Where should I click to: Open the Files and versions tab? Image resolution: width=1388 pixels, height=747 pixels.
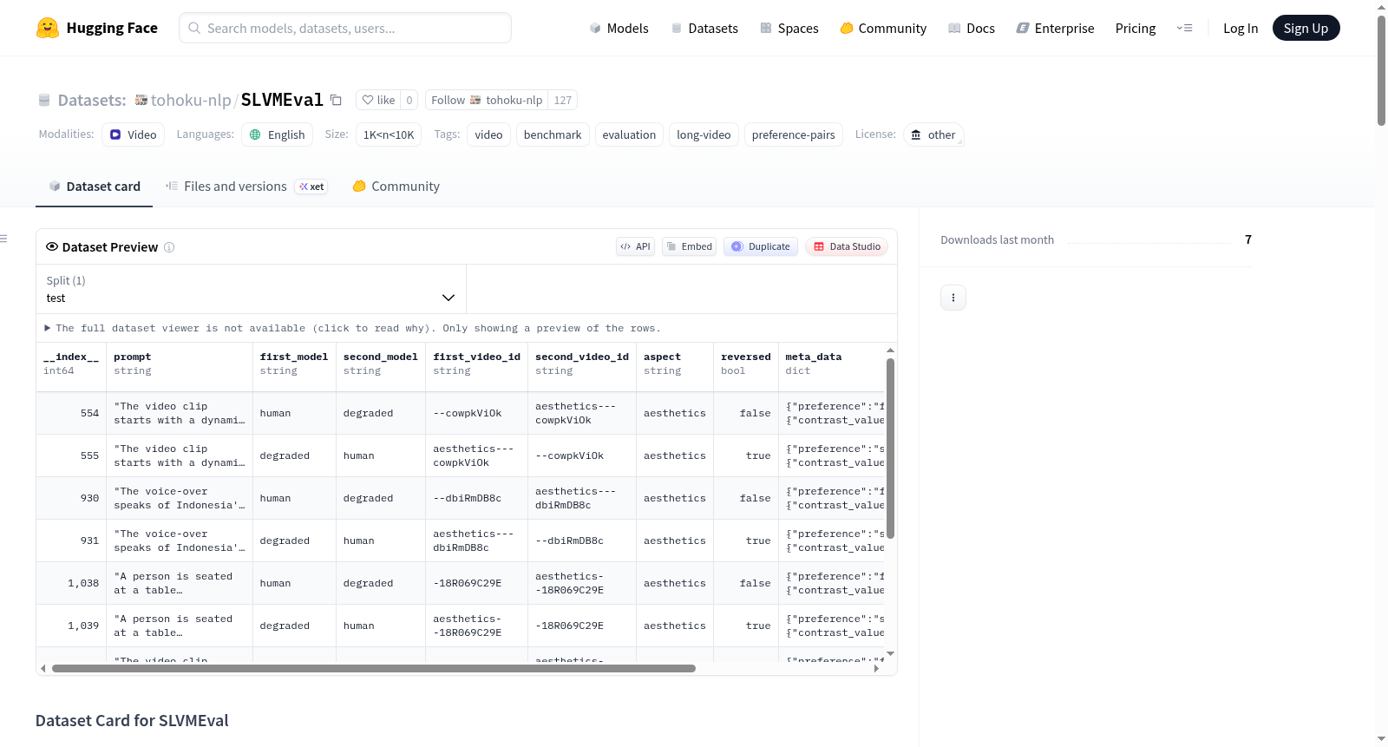pos(246,187)
